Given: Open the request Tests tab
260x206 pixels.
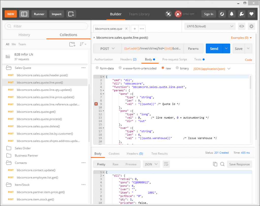Looking at the screenshot, I should 199,59.
